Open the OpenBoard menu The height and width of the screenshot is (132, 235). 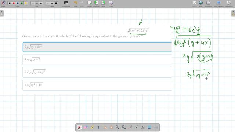229,4
